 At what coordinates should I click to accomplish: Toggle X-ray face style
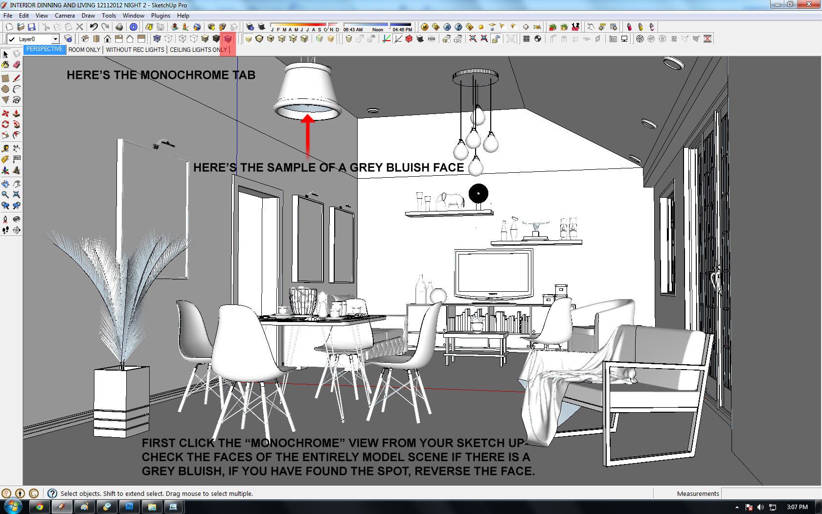(x=157, y=39)
